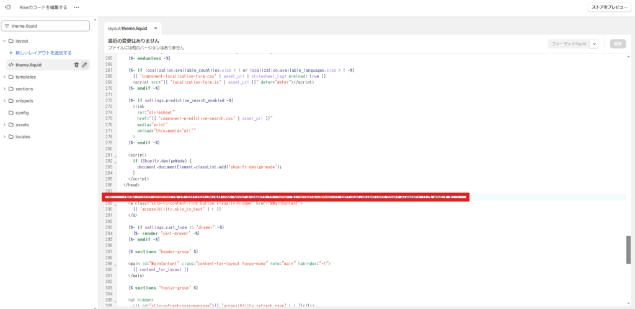Click 新しいレイアウトを追加する link

(x=40, y=53)
